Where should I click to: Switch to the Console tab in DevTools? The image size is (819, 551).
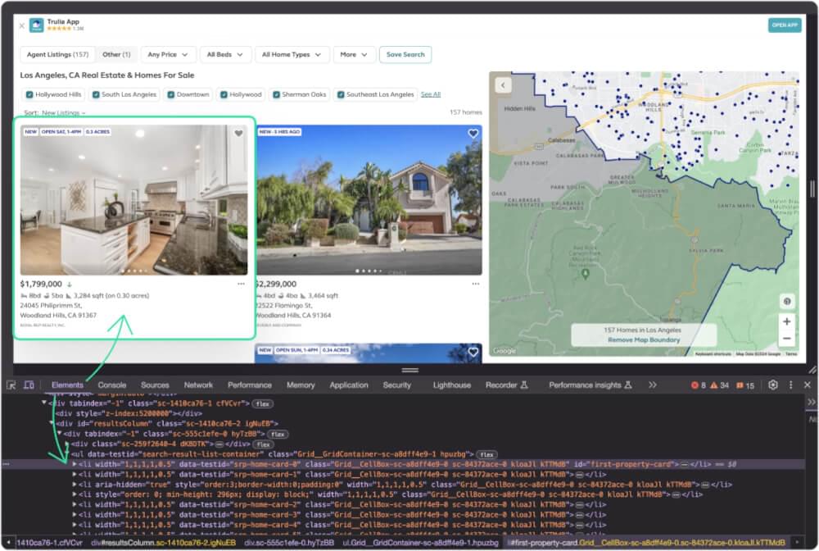[x=113, y=384]
